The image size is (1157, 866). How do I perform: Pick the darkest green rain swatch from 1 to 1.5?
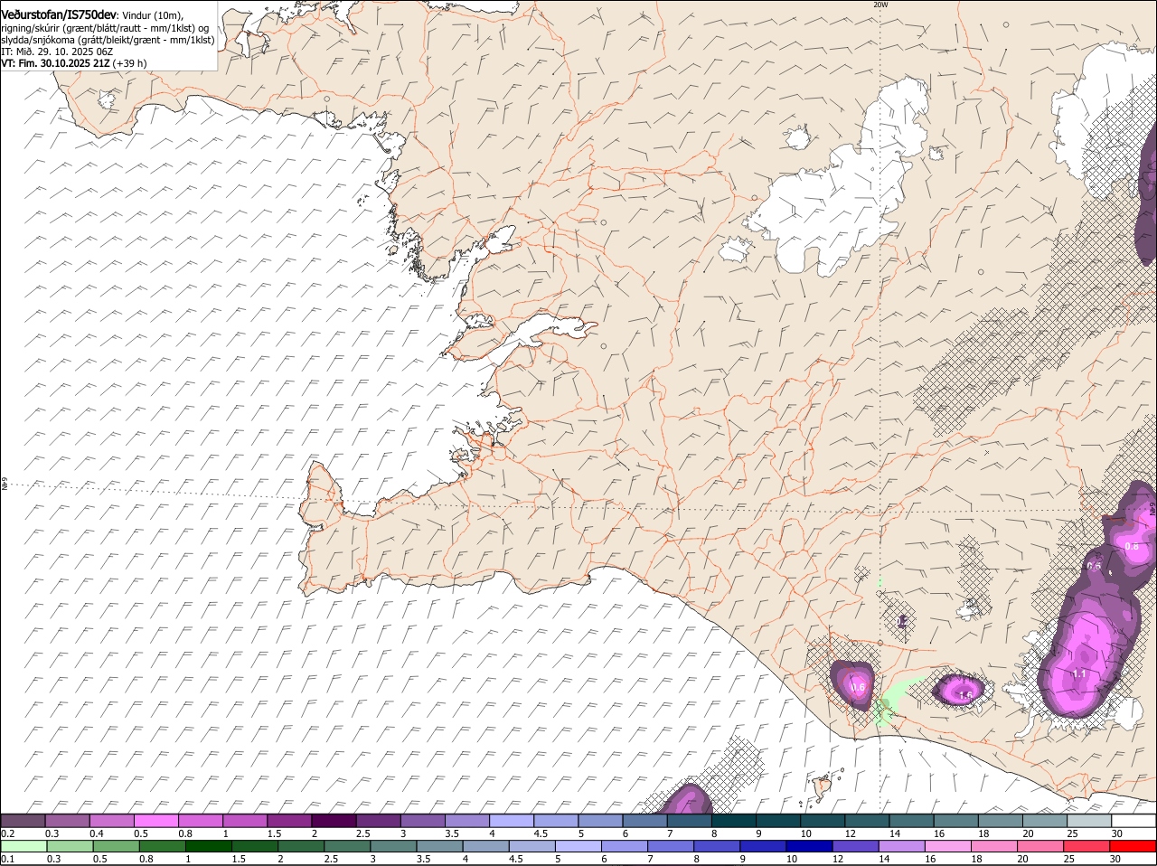pyautogui.click(x=207, y=846)
